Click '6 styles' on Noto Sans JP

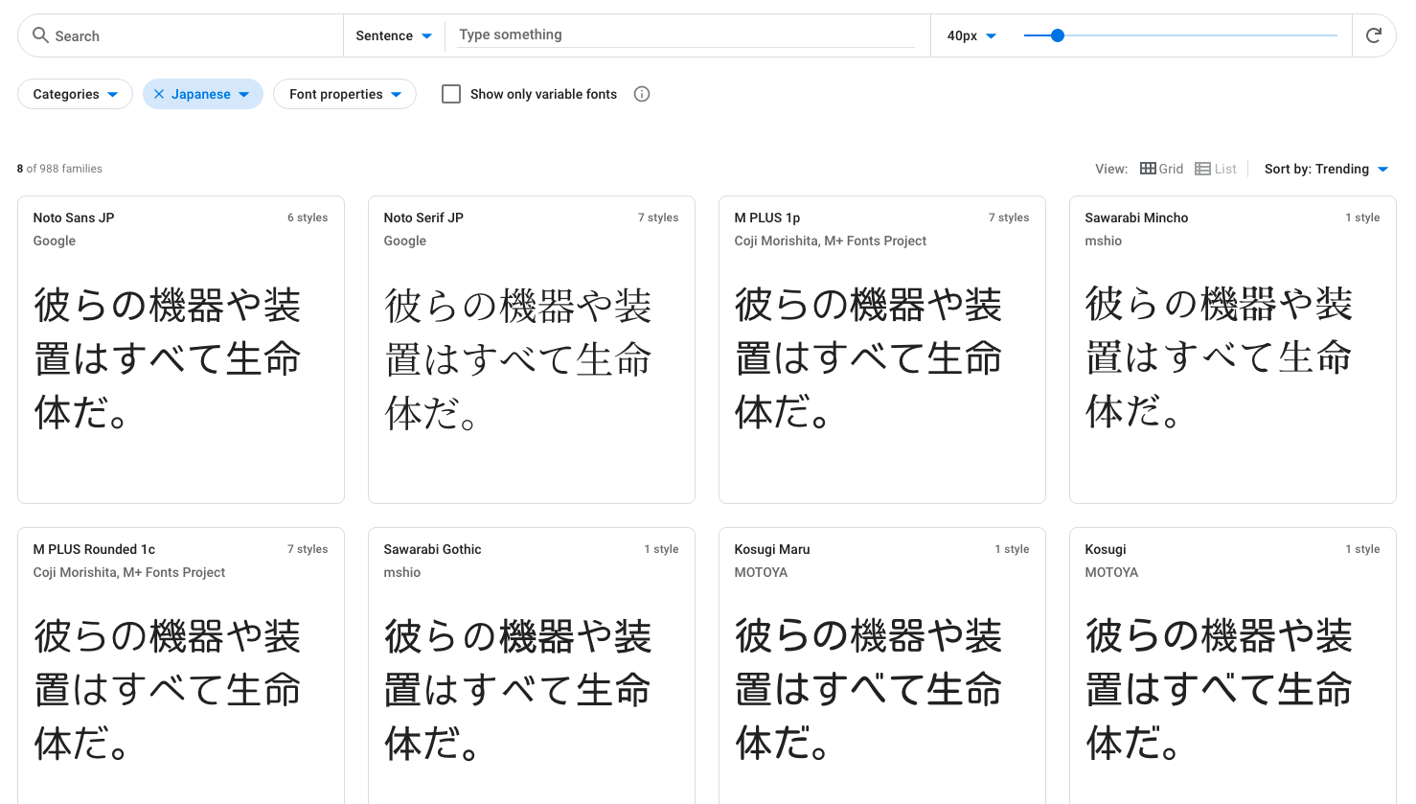308,218
